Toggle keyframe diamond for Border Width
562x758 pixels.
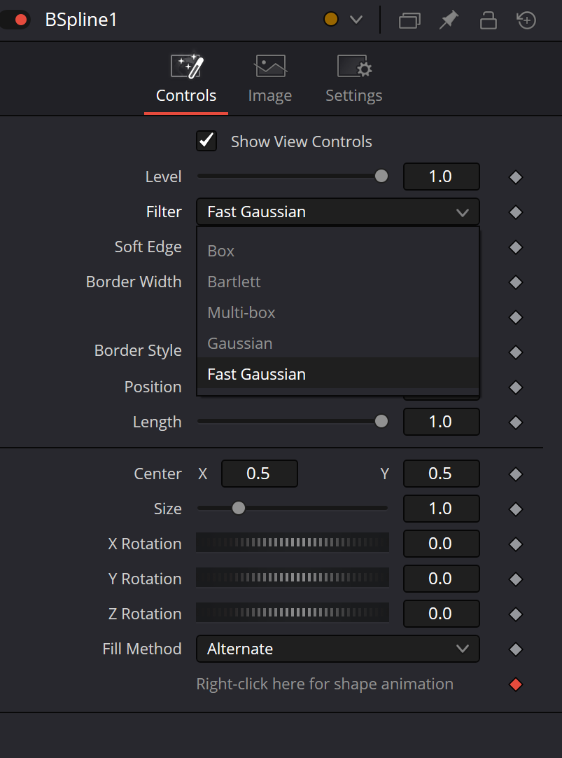pyautogui.click(x=516, y=282)
